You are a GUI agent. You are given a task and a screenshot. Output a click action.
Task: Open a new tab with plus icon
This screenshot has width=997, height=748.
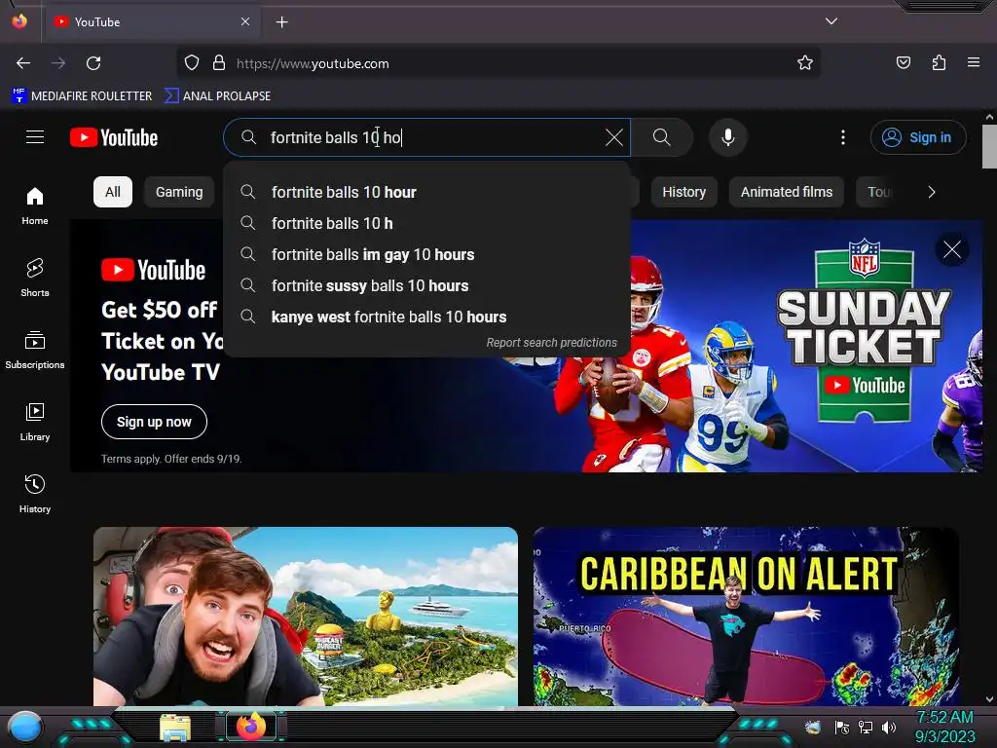point(281,22)
